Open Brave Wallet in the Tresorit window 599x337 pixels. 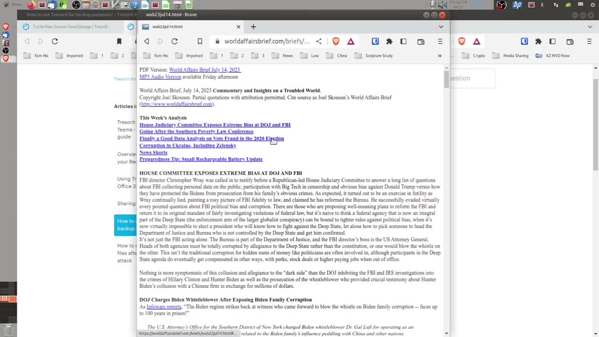click(x=570, y=42)
